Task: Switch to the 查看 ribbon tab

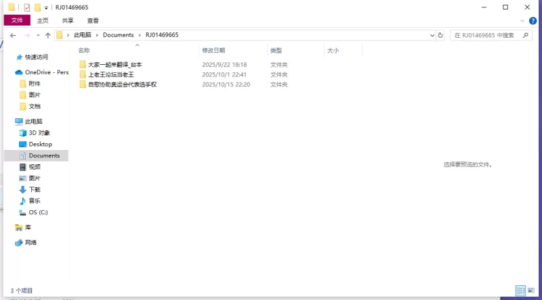Action: pyautogui.click(x=93, y=21)
